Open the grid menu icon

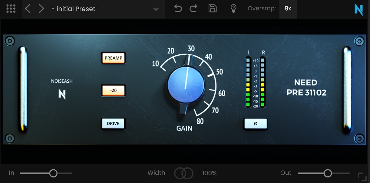[11, 9]
